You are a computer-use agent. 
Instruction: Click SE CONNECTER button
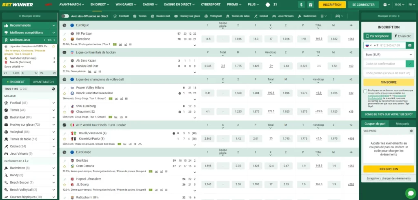[363, 4]
